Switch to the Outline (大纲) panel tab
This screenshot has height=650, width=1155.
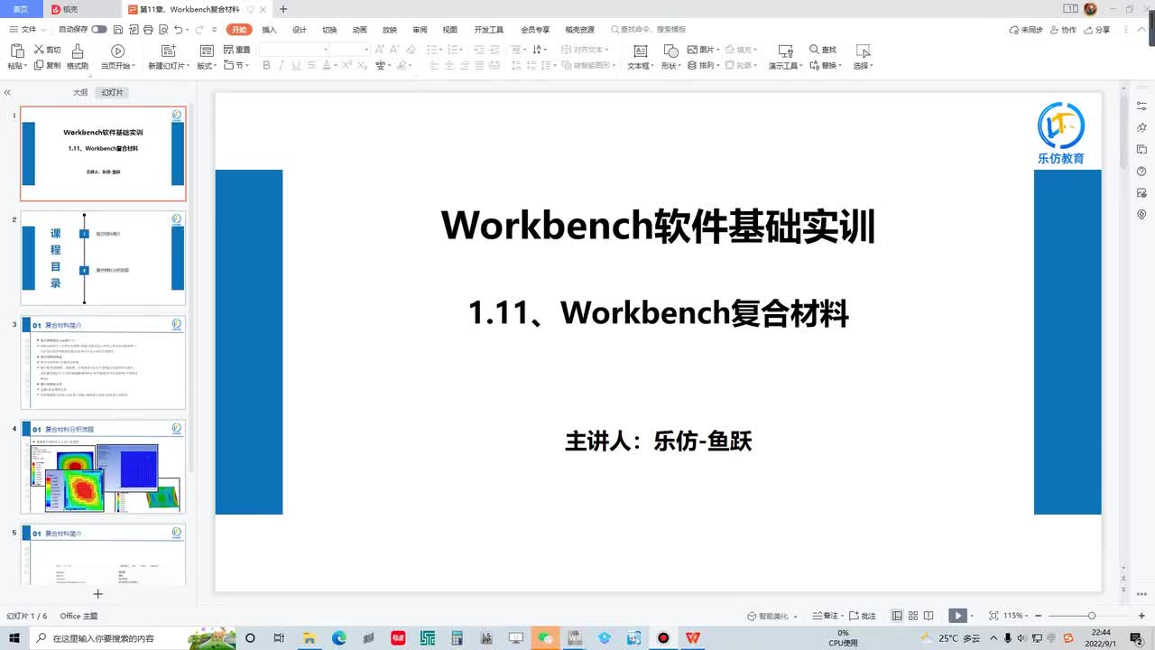click(80, 92)
